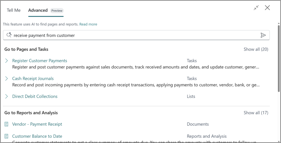Viewport: 281px width, 143px height.
Task: Close the search dialog with X
Action: point(267,8)
